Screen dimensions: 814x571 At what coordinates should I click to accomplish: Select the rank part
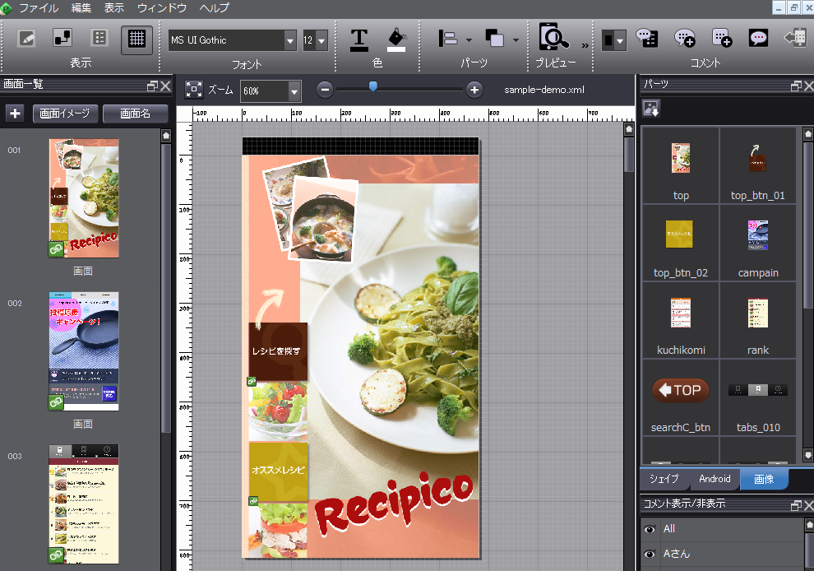tap(758, 321)
